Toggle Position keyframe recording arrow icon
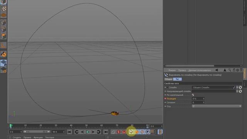Image resolution: width=247 pixels, height=139 pixels. click(x=131, y=132)
